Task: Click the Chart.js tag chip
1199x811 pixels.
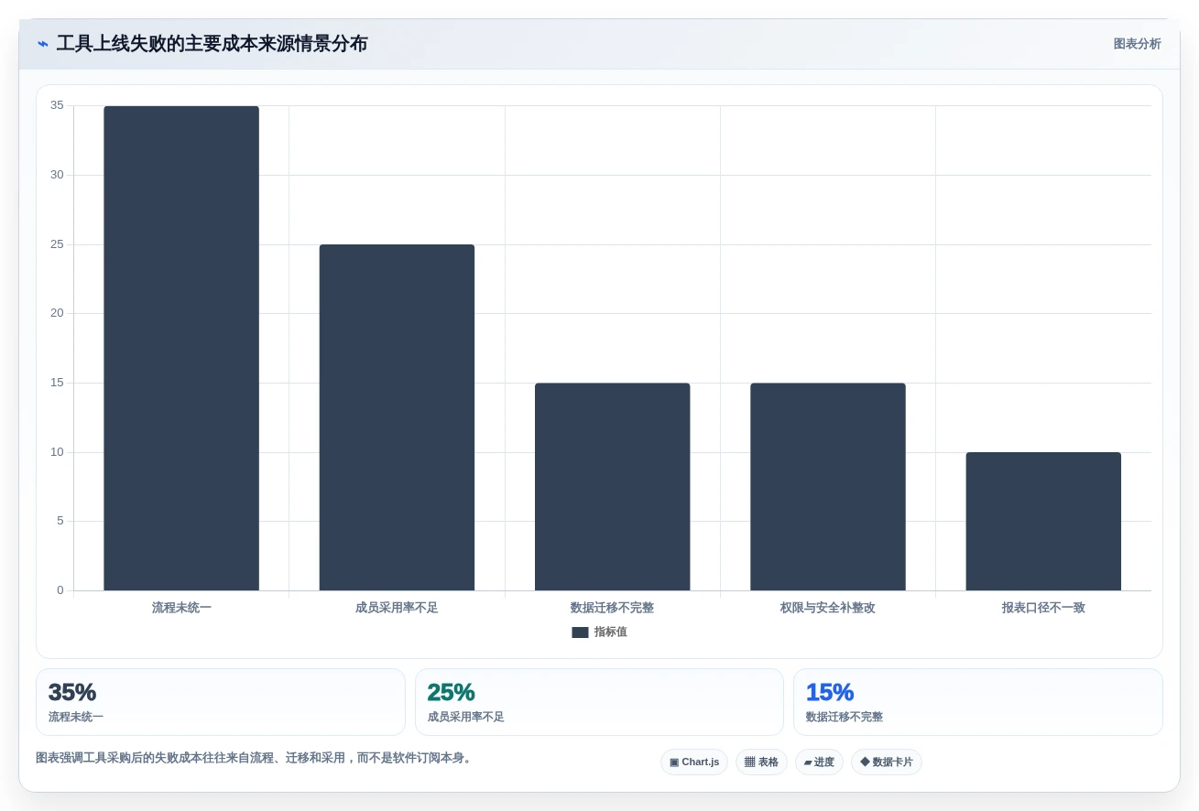Action: coord(694,762)
